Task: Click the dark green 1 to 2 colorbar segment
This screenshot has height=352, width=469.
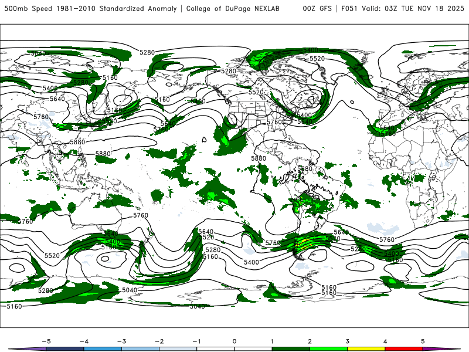Action: pos(291,349)
